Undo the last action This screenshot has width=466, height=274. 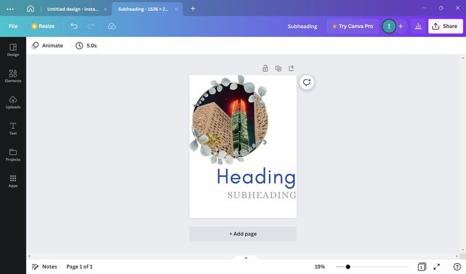[x=74, y=26]
